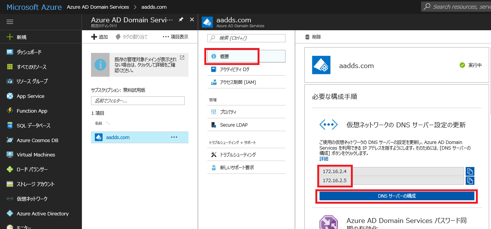Expand 項目表示 options menu
Image resolution: width=491 pixels, height=229 pixels.
coord(175,37)
